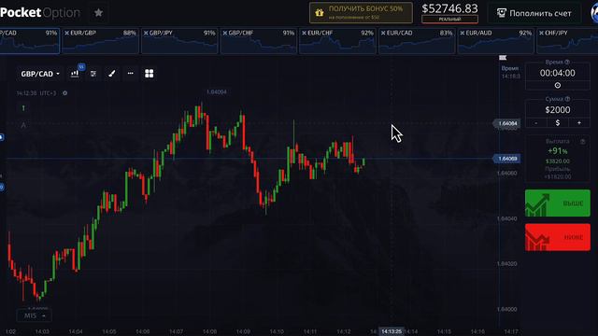Viewport: 598px width, 336px height.
Task: Open the M15 timeframe dropdown
Action: click(35, 315)
